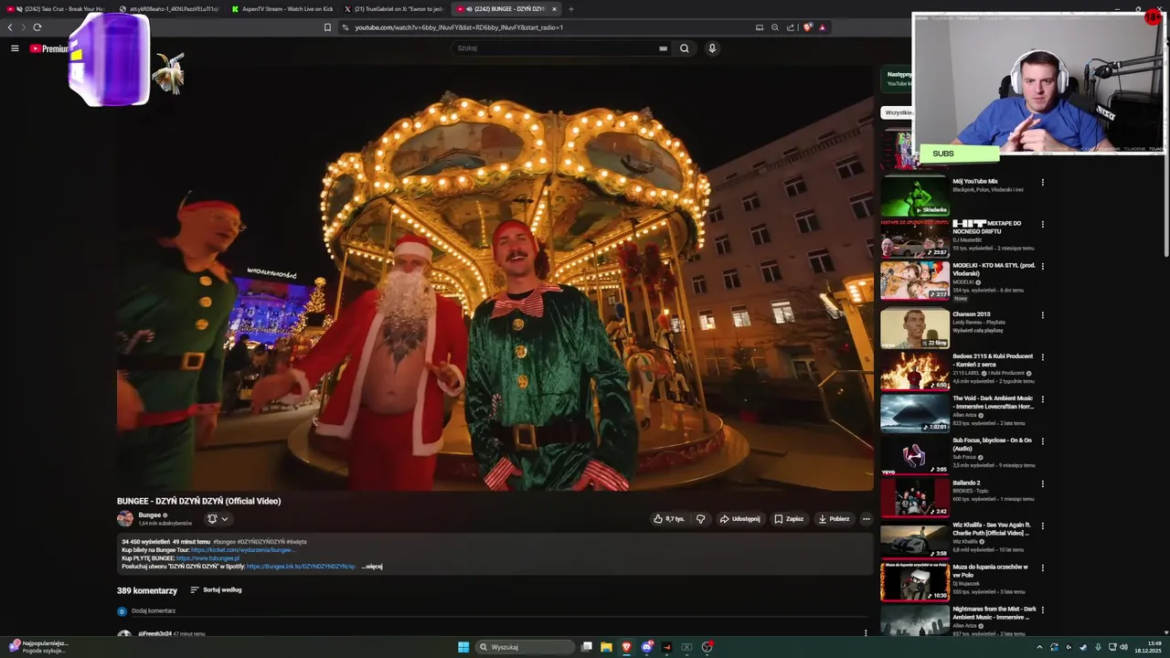Open the on-screen keyboard icon in the search box
1170x658 pixels.
coord(663,48)
